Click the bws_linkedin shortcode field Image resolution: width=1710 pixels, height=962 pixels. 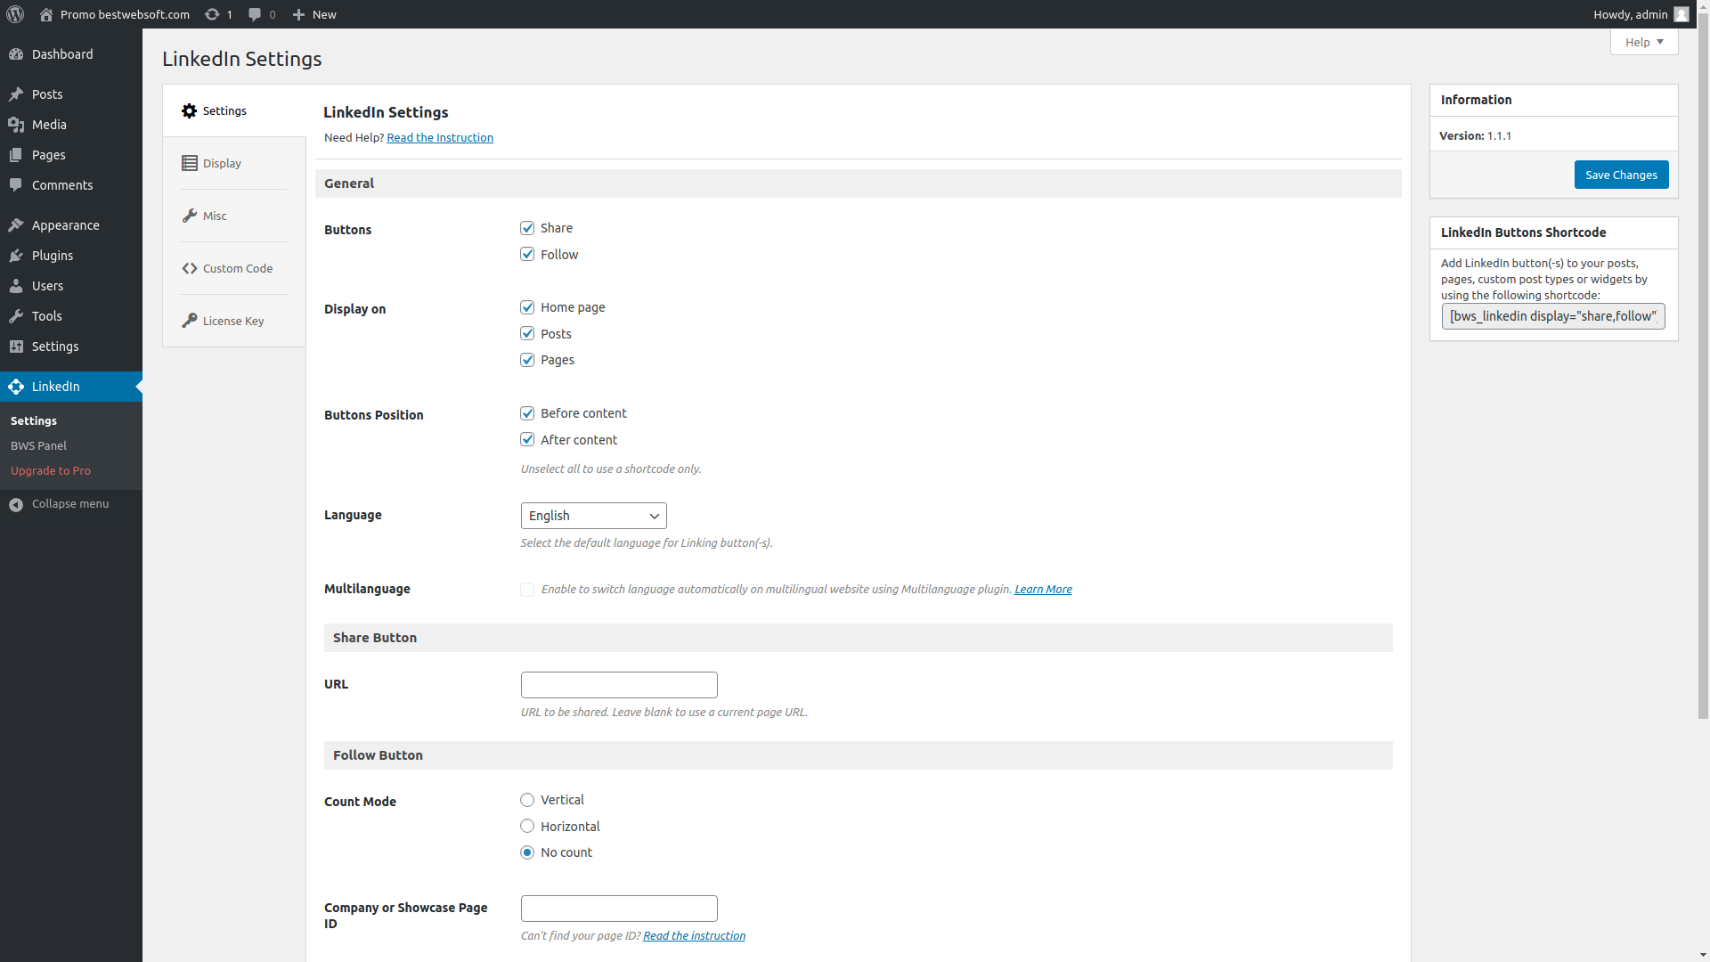pos(1553,316)
